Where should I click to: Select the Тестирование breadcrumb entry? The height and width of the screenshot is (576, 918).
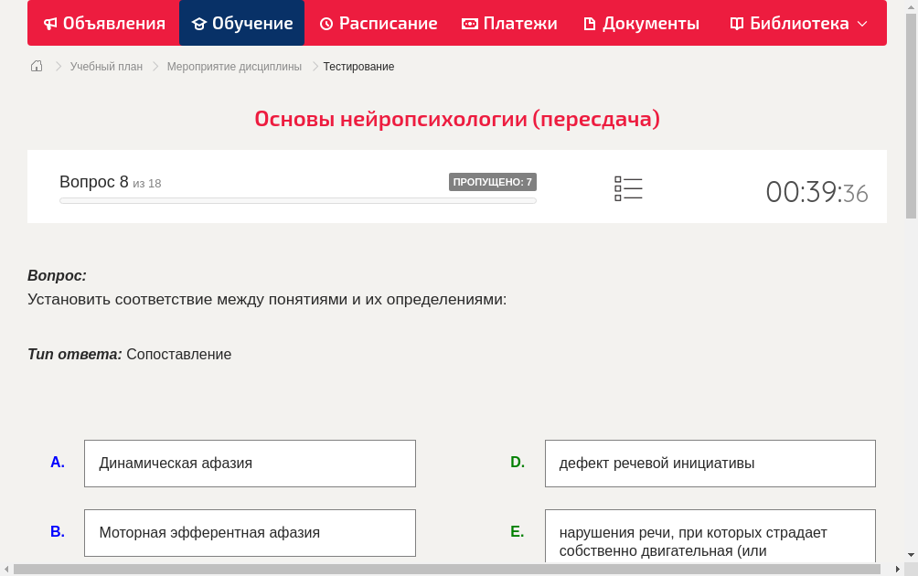(358, 66)
